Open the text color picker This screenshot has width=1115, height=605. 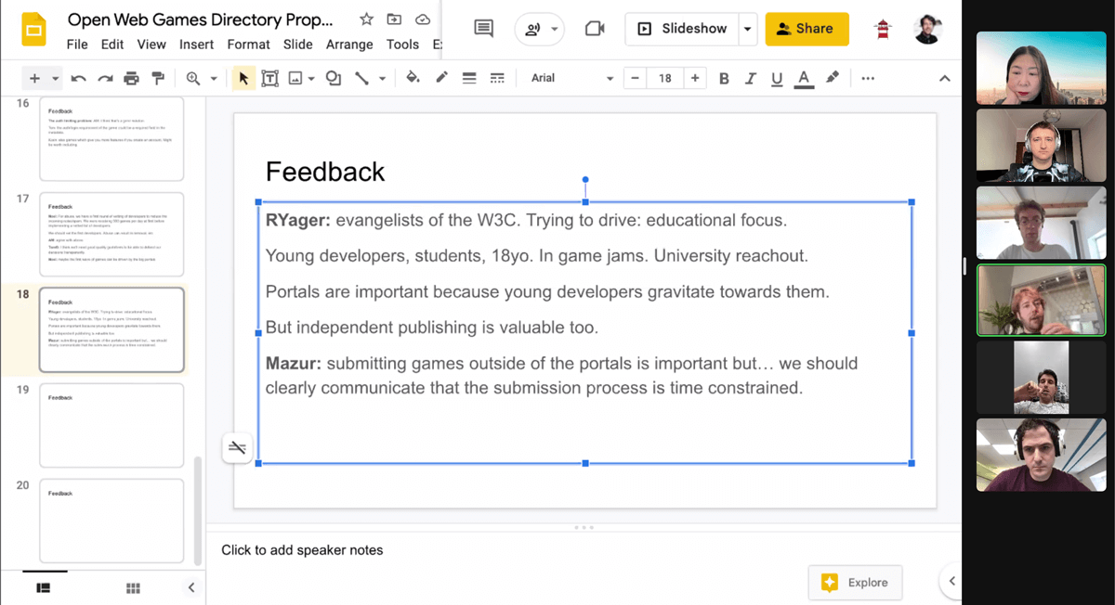803,78
